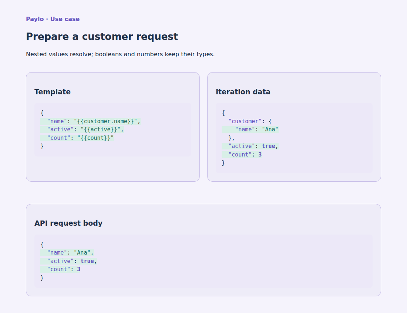407x313 pixels.
Task: Click the {{count}} template line
Action: click(x=77, y=138)
